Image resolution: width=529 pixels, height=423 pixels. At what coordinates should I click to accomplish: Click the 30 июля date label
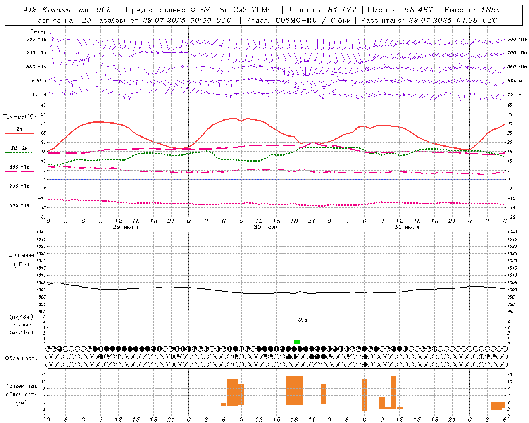266,227
